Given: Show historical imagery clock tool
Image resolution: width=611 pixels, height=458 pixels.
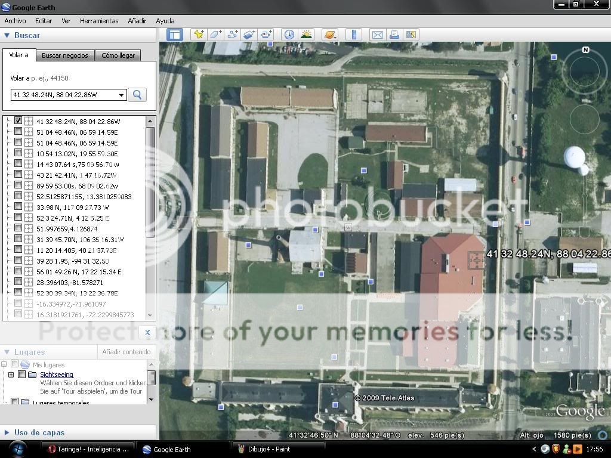Looking at the screenshot, I should pyautogui.click(x=289, y=35).
